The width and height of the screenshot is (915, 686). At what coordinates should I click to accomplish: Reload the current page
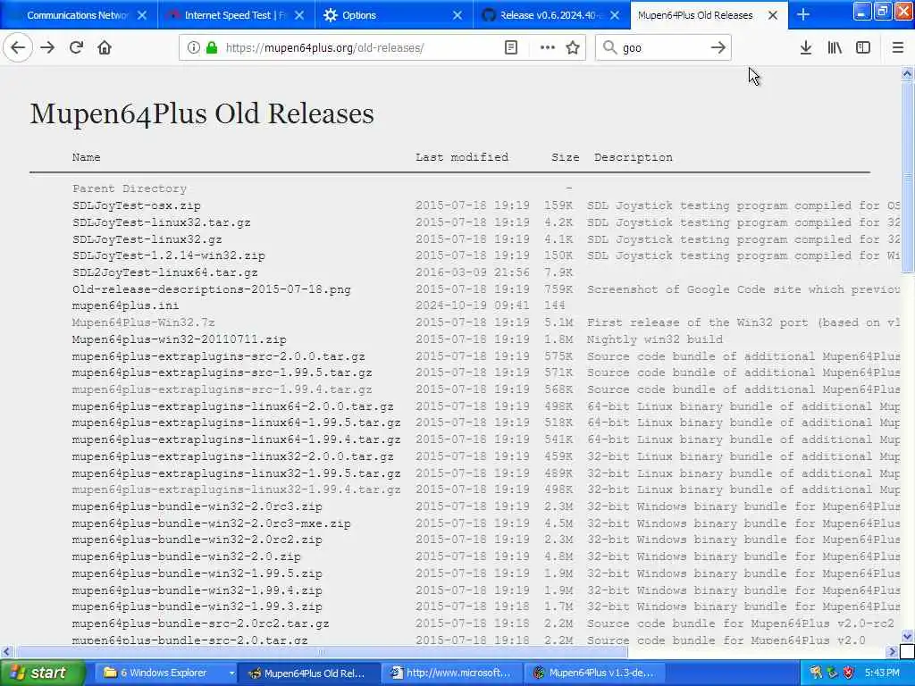point(76,48)
